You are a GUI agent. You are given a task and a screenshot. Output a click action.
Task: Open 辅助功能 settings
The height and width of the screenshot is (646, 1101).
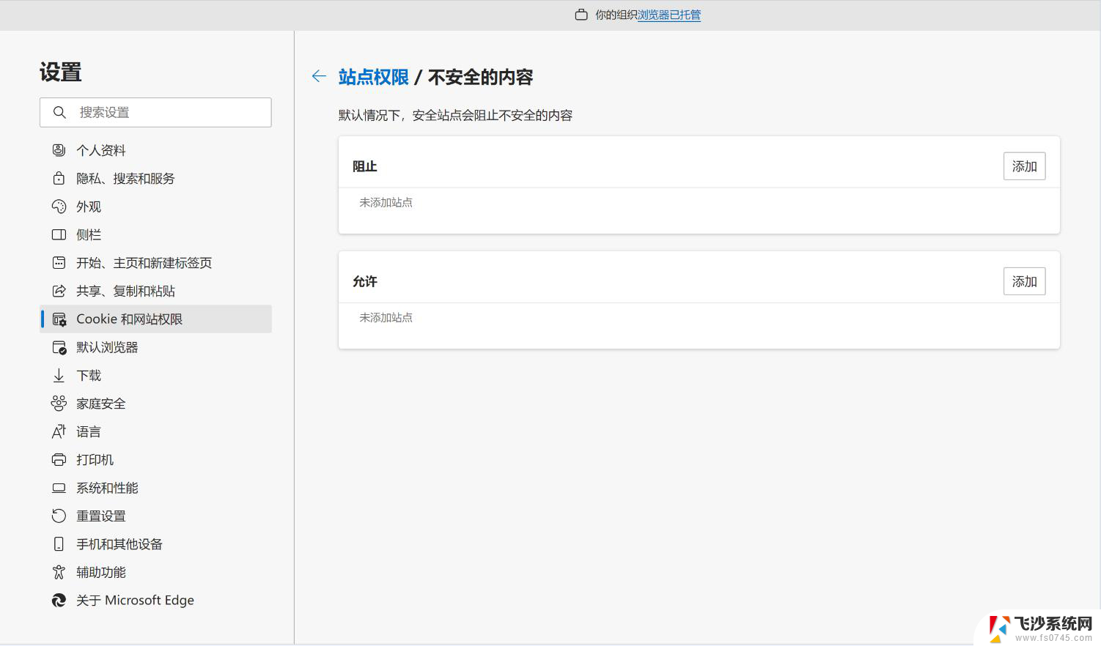coord(155,572)
